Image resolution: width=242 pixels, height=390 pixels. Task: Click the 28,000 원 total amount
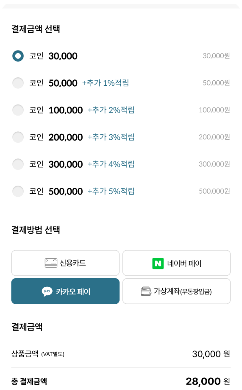(208, 381)
